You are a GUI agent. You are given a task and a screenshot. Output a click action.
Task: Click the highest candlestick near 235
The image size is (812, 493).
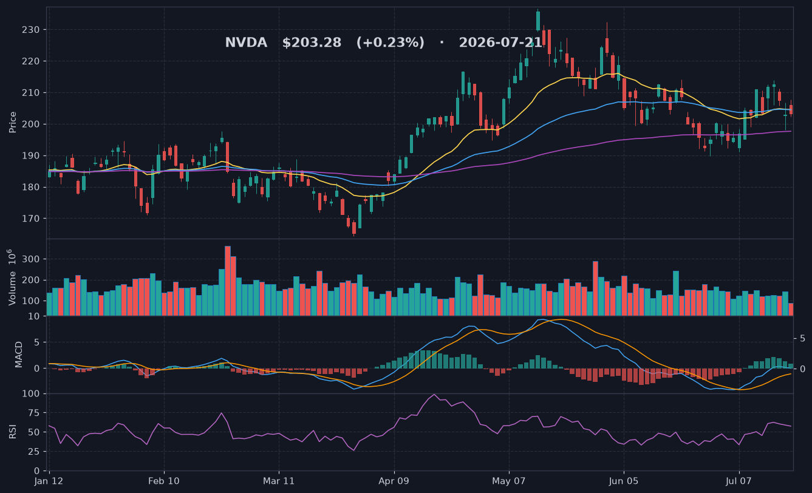538,21
